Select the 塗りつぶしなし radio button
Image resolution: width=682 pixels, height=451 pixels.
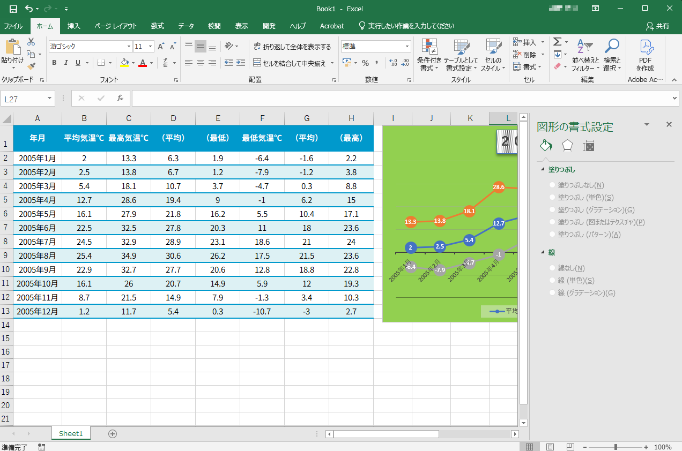[x=552, y=185]
